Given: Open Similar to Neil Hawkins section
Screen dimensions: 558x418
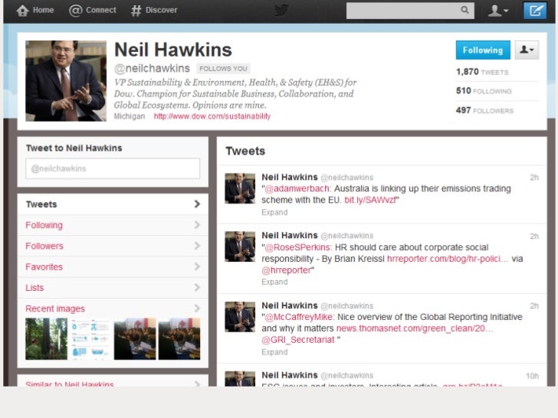Looking at the screenshot, I should tap(70, 384).
